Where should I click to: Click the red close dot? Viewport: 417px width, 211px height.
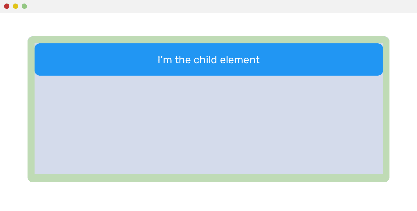[x=7, y=6]
